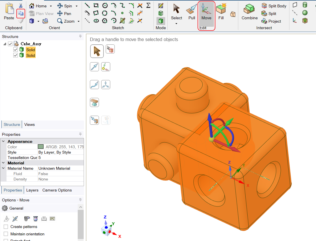
Task: Click the Style property value
Action: (x=61, y=152)
